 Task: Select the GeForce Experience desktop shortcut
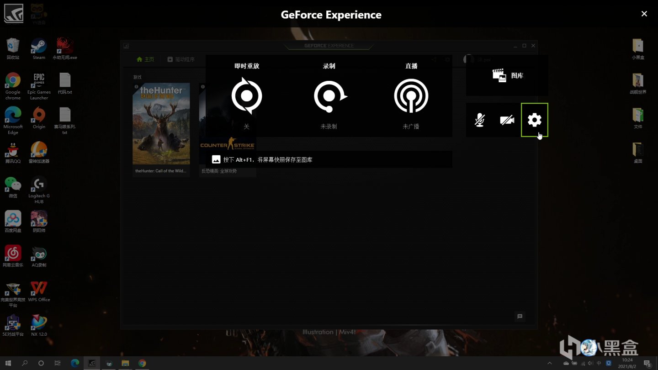13,13
